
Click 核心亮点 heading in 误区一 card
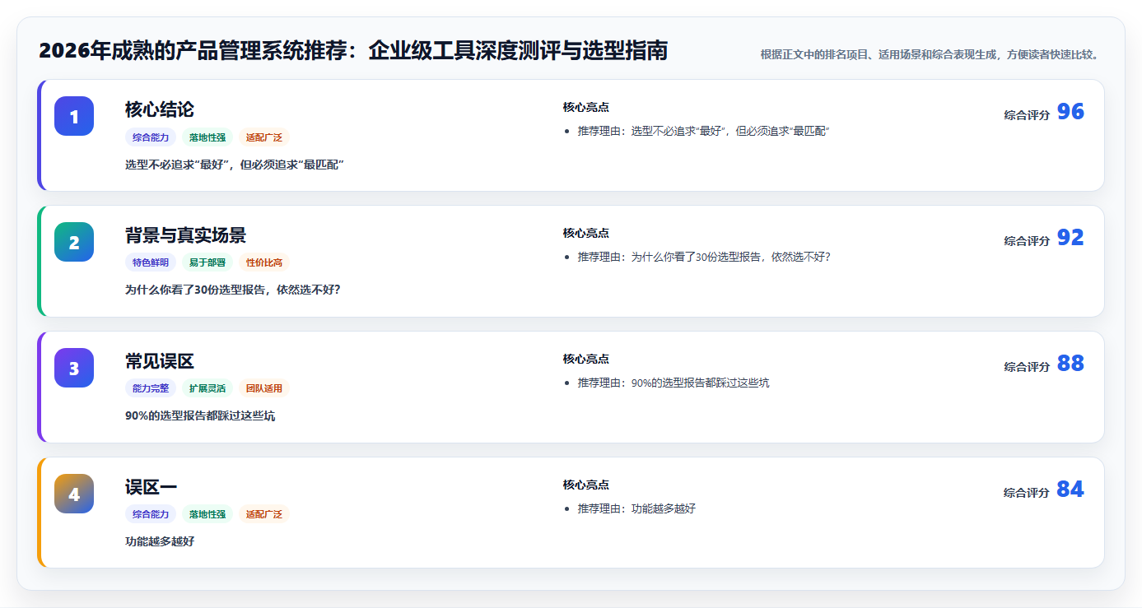point(586,485)
